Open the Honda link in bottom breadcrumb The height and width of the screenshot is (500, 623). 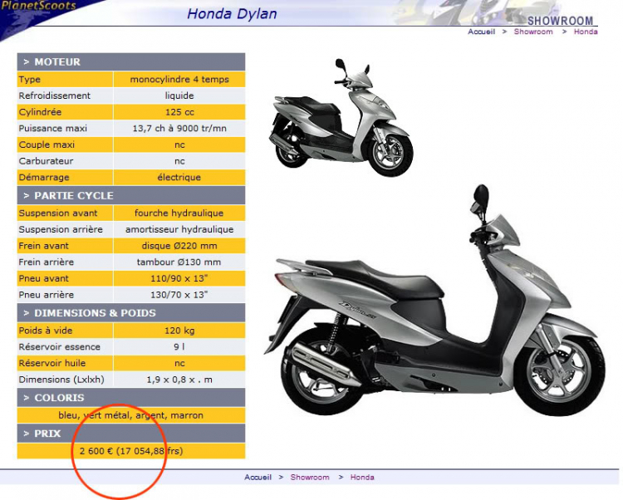coord(362,478)
